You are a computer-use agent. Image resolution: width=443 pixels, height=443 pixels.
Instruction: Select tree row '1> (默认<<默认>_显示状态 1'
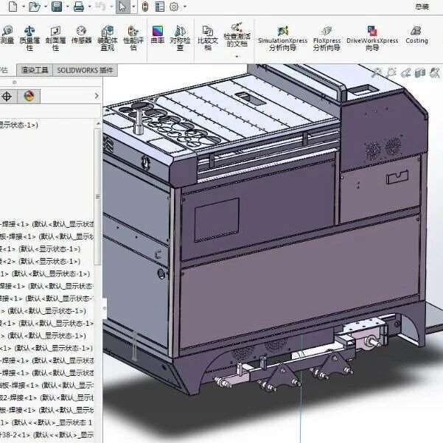point(46,422)
